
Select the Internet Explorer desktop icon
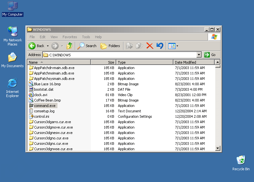(x=12, y=88)
